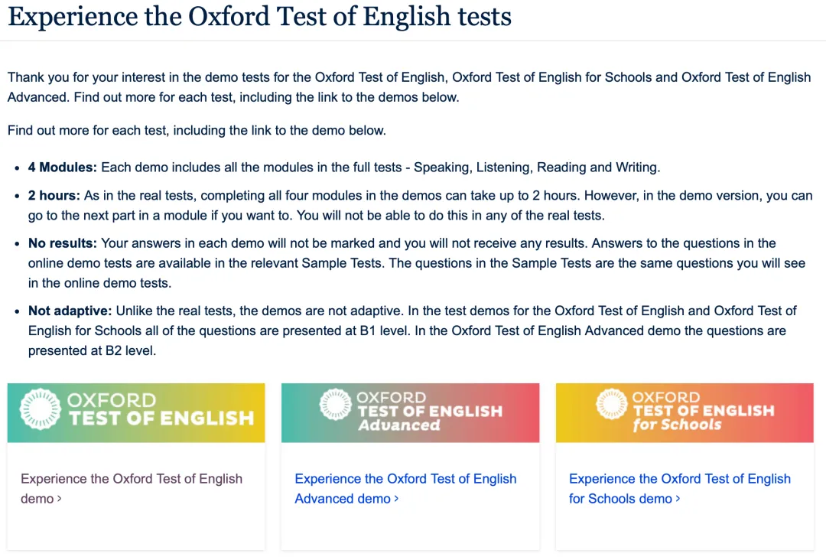Open the Oxford Test of English for Schools demo link
Viewport: 826px width, 560px height.
coord(679,479)
